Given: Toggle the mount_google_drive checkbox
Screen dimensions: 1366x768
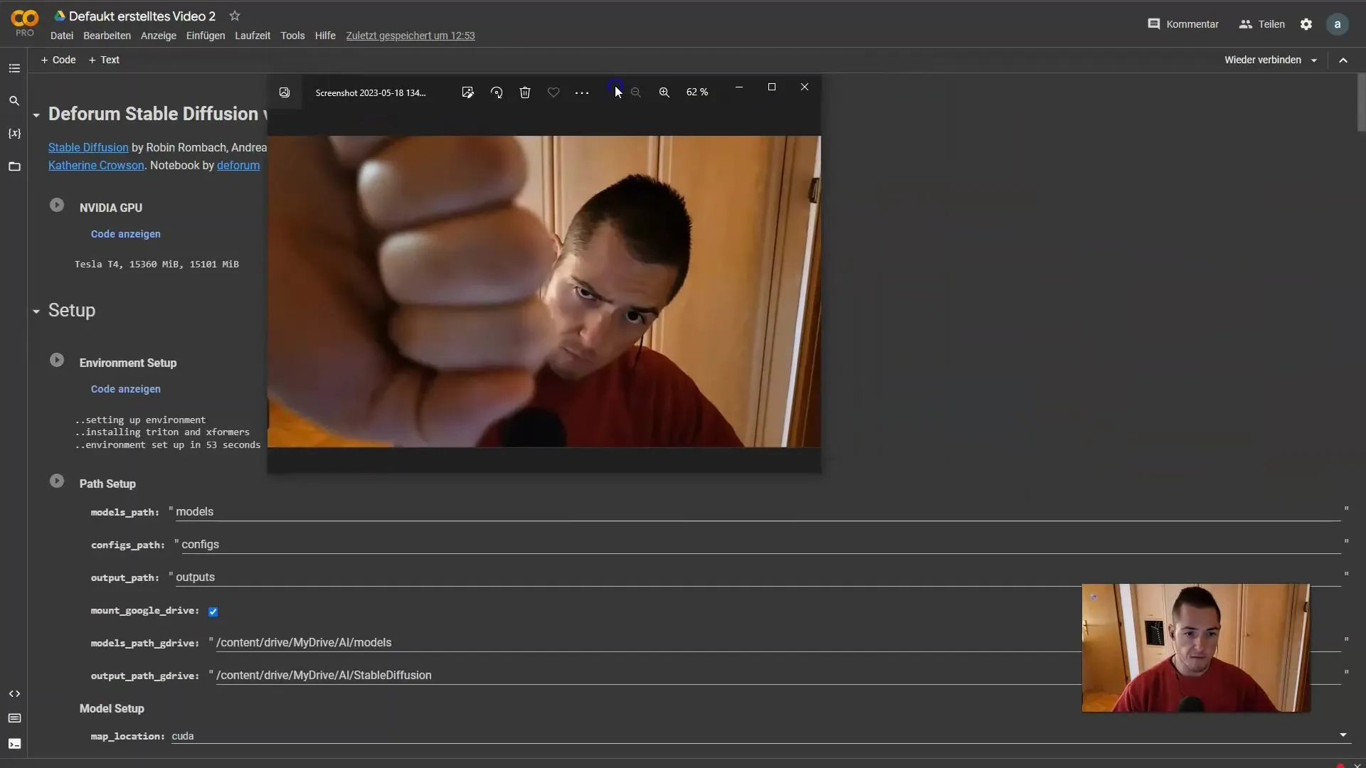Looking at the screenshot, I should coord(211,610).
